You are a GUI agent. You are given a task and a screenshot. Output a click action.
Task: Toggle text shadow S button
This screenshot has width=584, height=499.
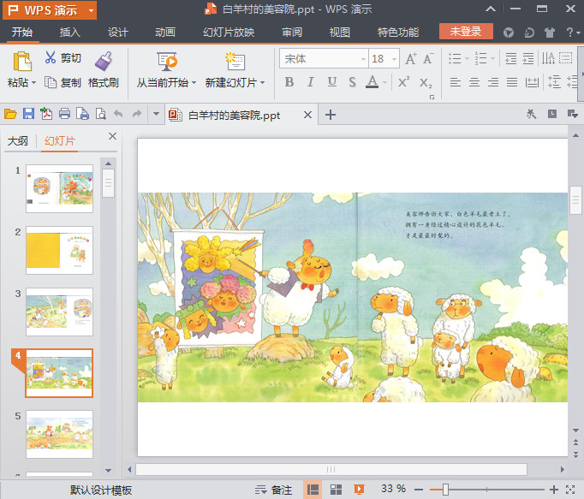tap(352, 82)
